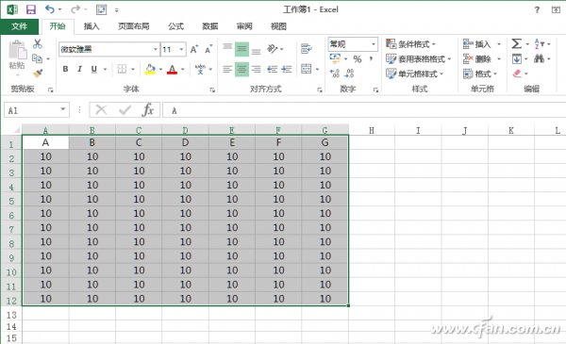Click the text orientation icon

tap(273, 49)
